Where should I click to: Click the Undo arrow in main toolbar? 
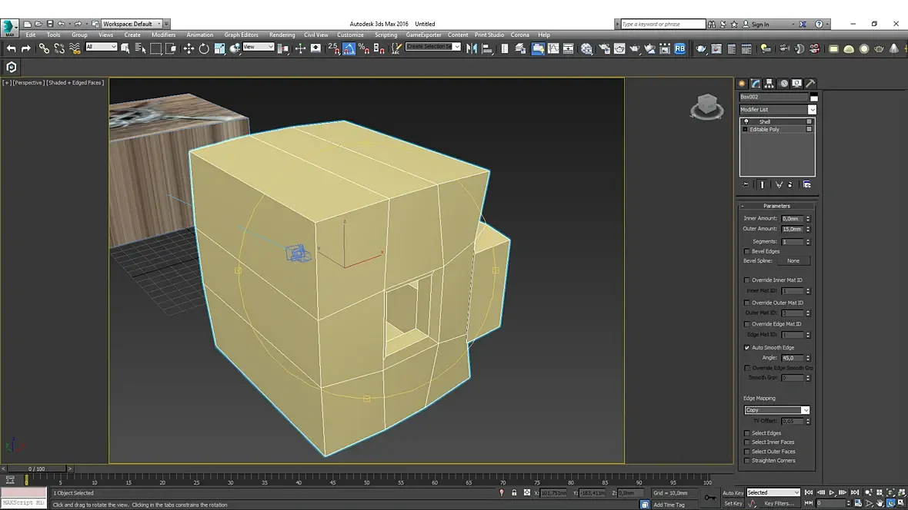click(x=11, y=48)
